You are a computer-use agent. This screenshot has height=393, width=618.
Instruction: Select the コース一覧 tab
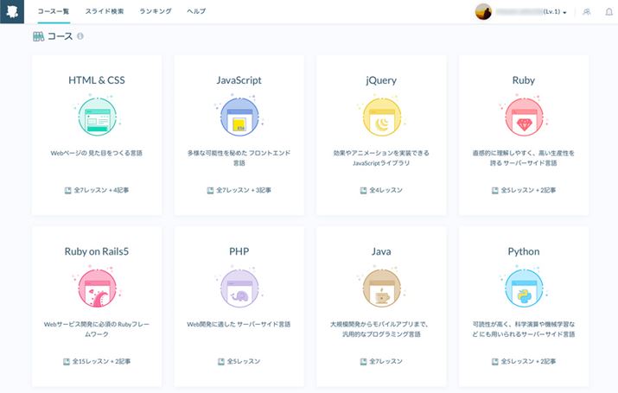click(x=53, y=12)
